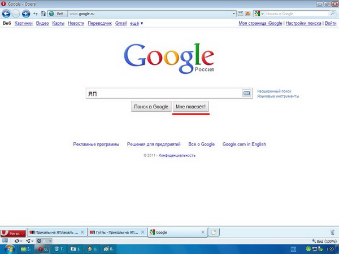Open the Opera Unite share icon dropdown
The image size is (339, 254).
click(x=29, y=241)
